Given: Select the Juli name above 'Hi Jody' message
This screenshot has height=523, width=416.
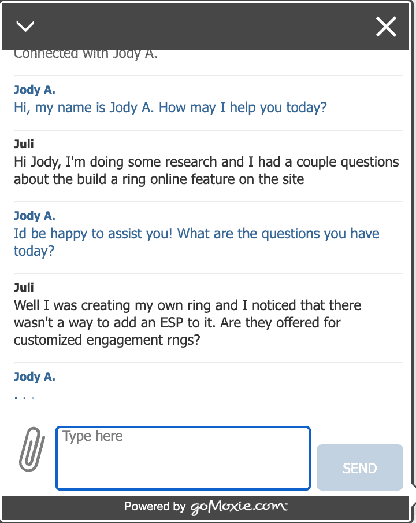Looking at the screenshot, I should pyautogui.click(x=24, y=144).
